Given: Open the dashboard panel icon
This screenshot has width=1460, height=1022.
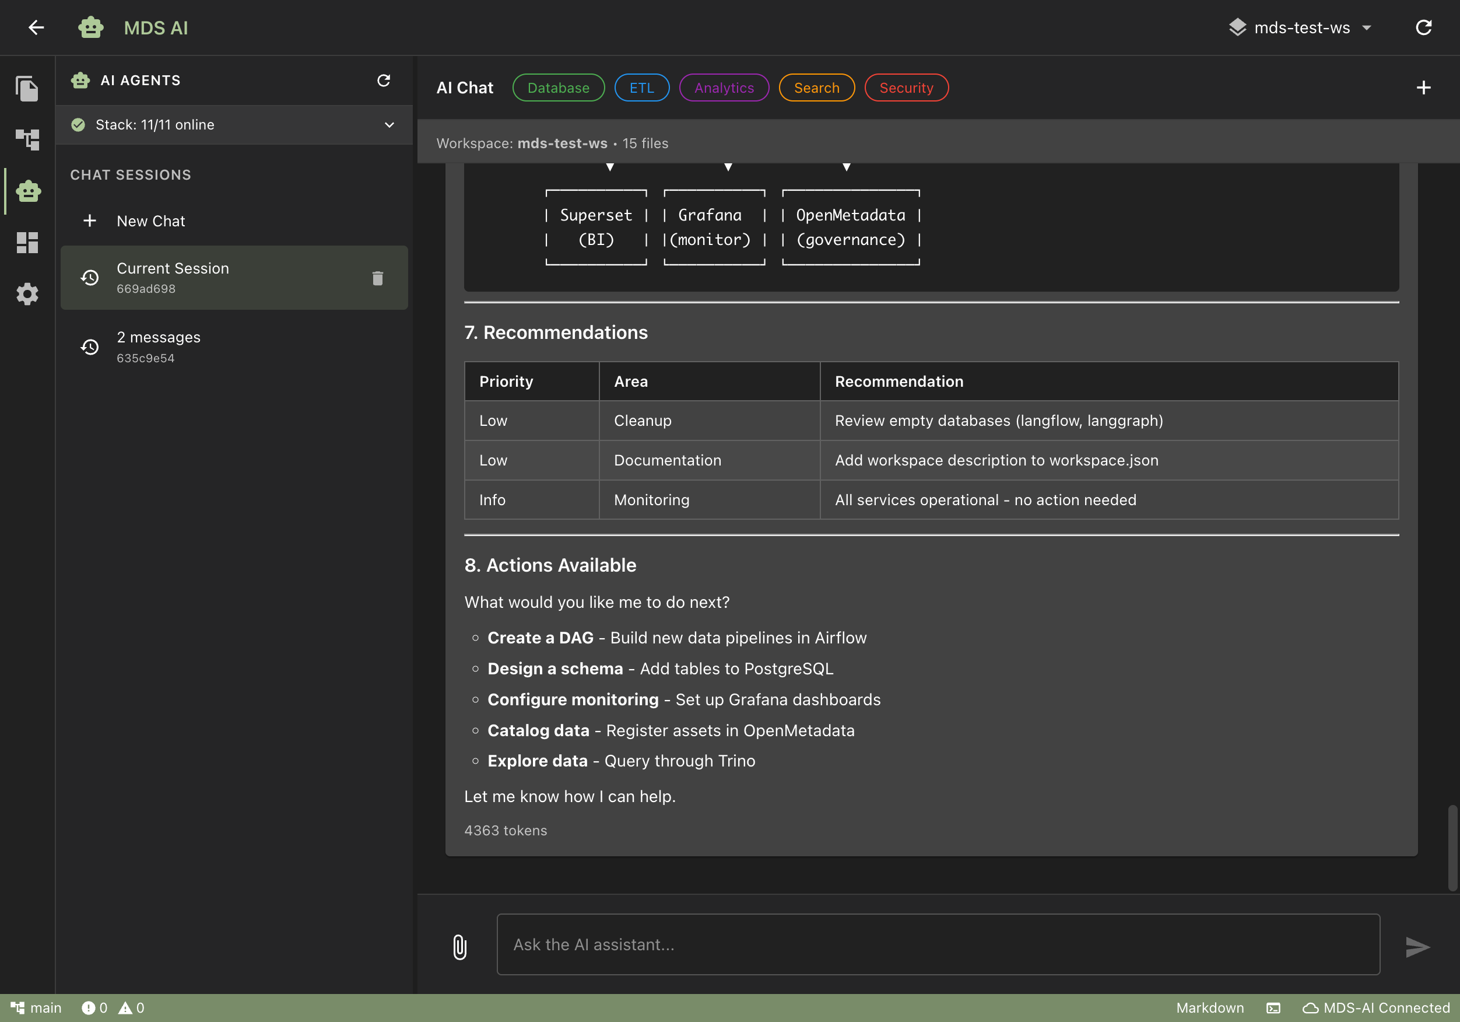Looking at the screenshot, I should coord(27,243).
